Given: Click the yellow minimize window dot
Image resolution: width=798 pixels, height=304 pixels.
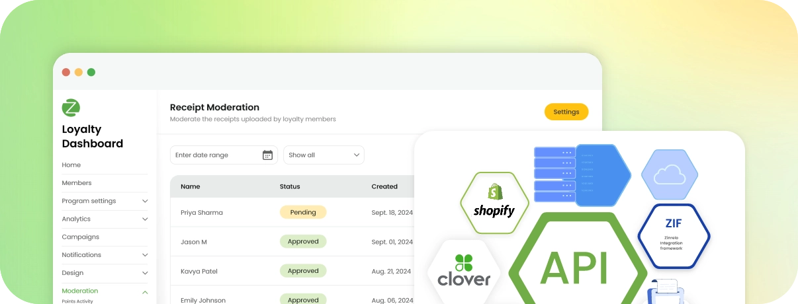Looking at the screenshot, I should click(79, 72).
